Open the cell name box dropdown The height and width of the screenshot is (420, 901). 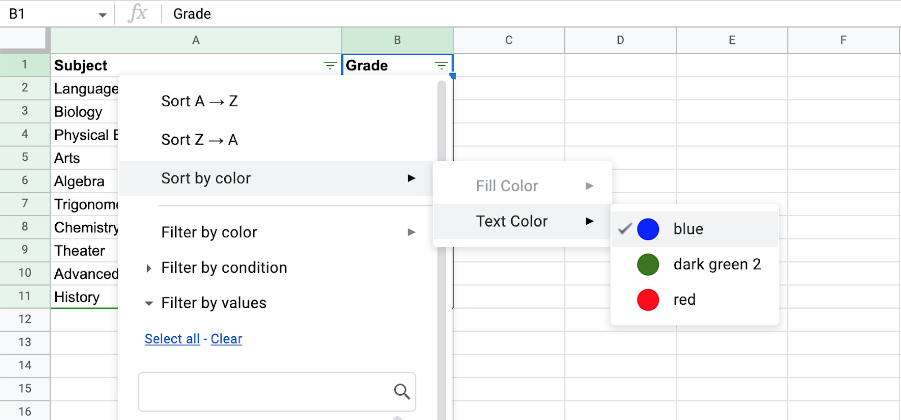click(102, 15)
